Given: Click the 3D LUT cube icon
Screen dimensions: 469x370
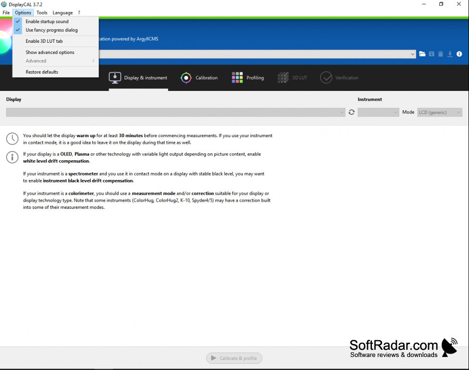Looking at the screenshot, I should (283, 77).
